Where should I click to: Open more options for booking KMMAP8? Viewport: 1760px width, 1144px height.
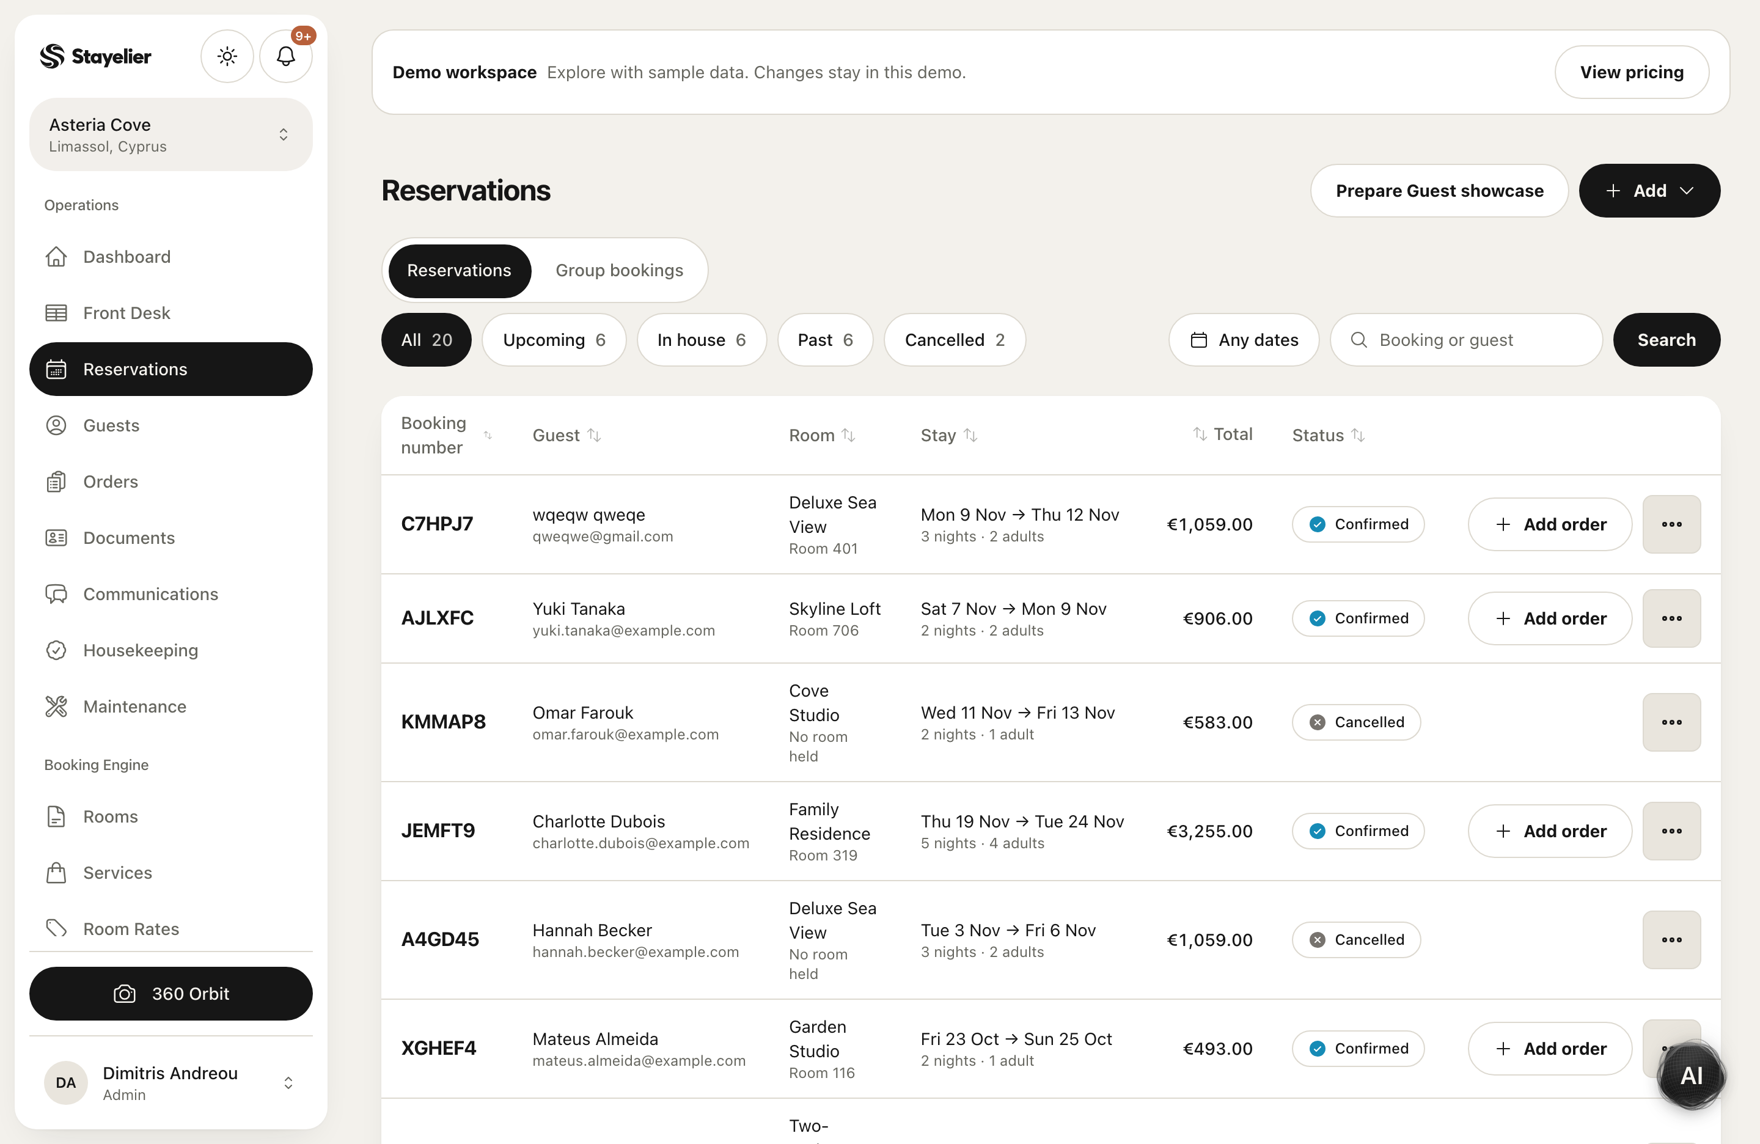(x=1671, y=722)
